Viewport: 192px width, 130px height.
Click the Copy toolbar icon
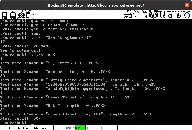coord(136,14)
